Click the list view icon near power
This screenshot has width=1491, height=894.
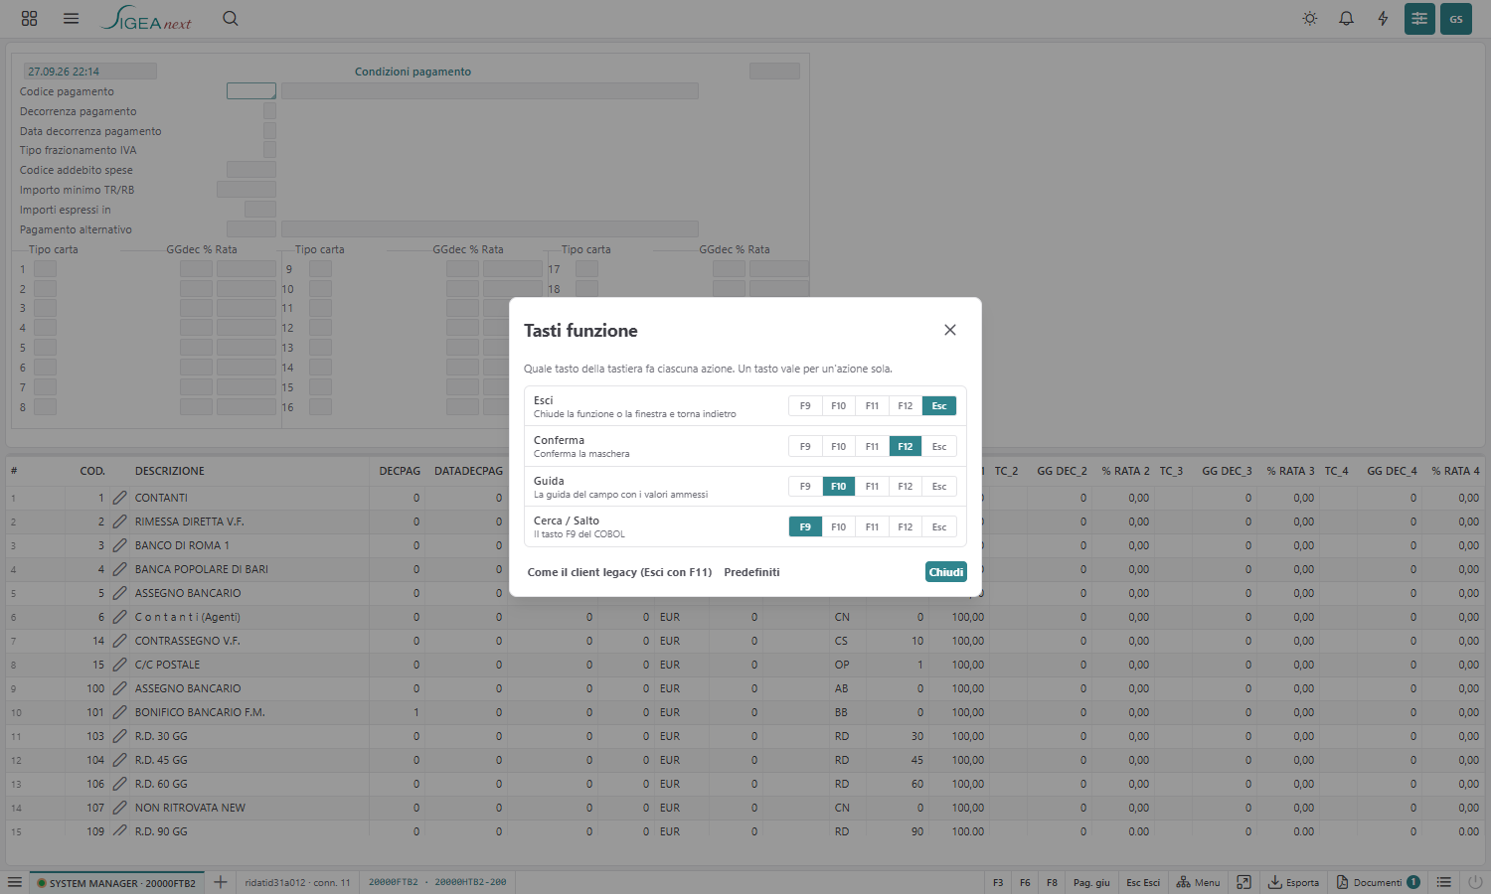point(1444,882)
